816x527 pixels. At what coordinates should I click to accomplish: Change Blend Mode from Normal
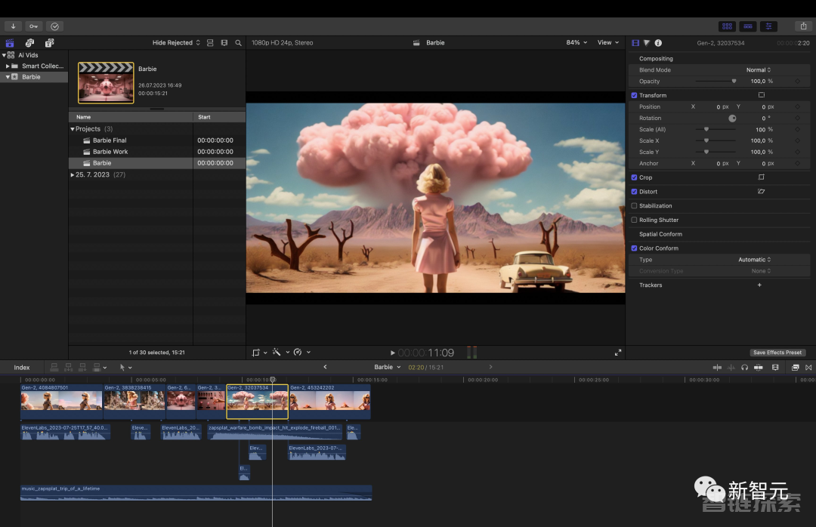click(759, 69)
